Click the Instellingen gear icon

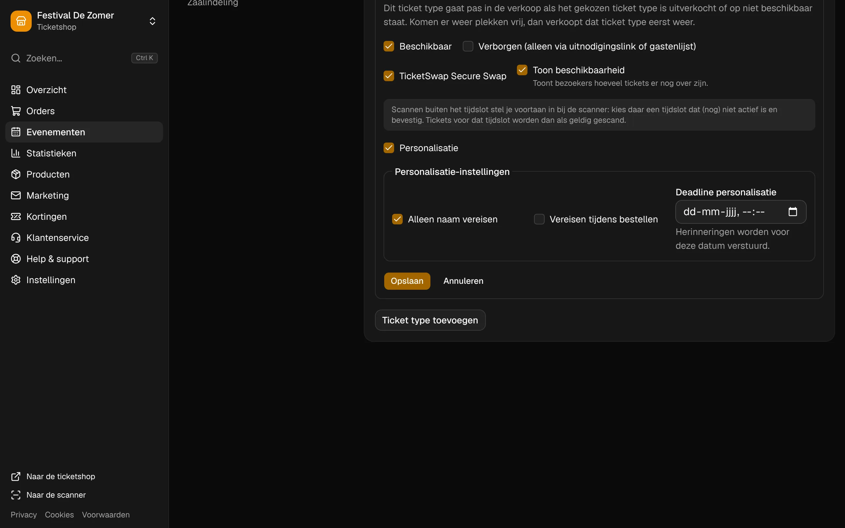[x=16, y=280]
